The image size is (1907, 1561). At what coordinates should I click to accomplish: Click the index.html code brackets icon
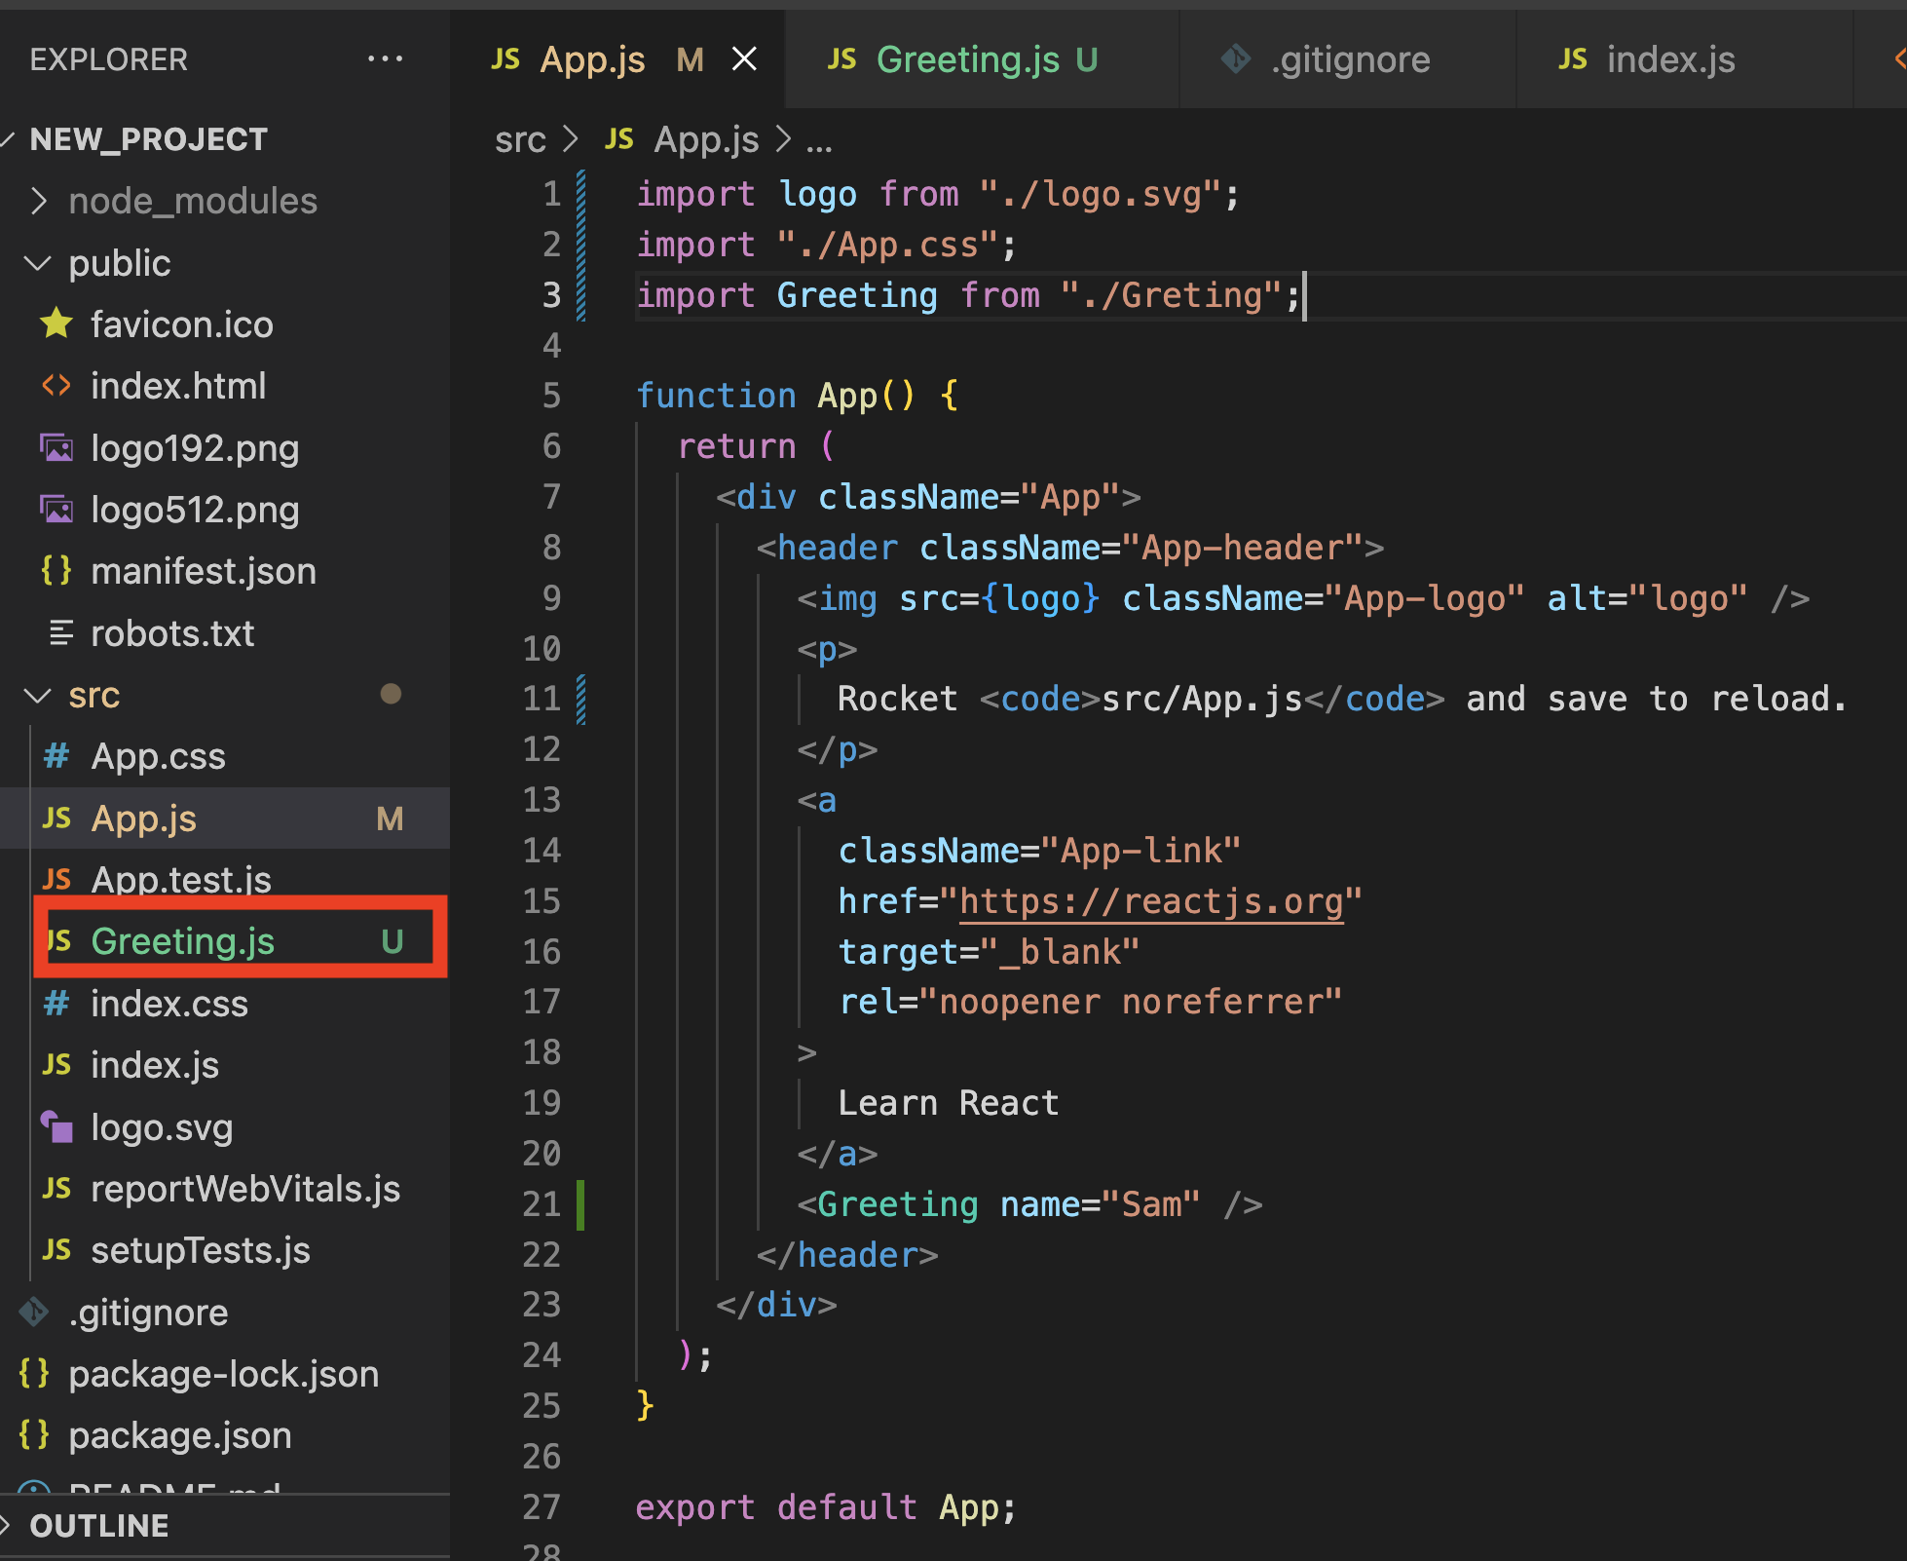coord(56,386)
